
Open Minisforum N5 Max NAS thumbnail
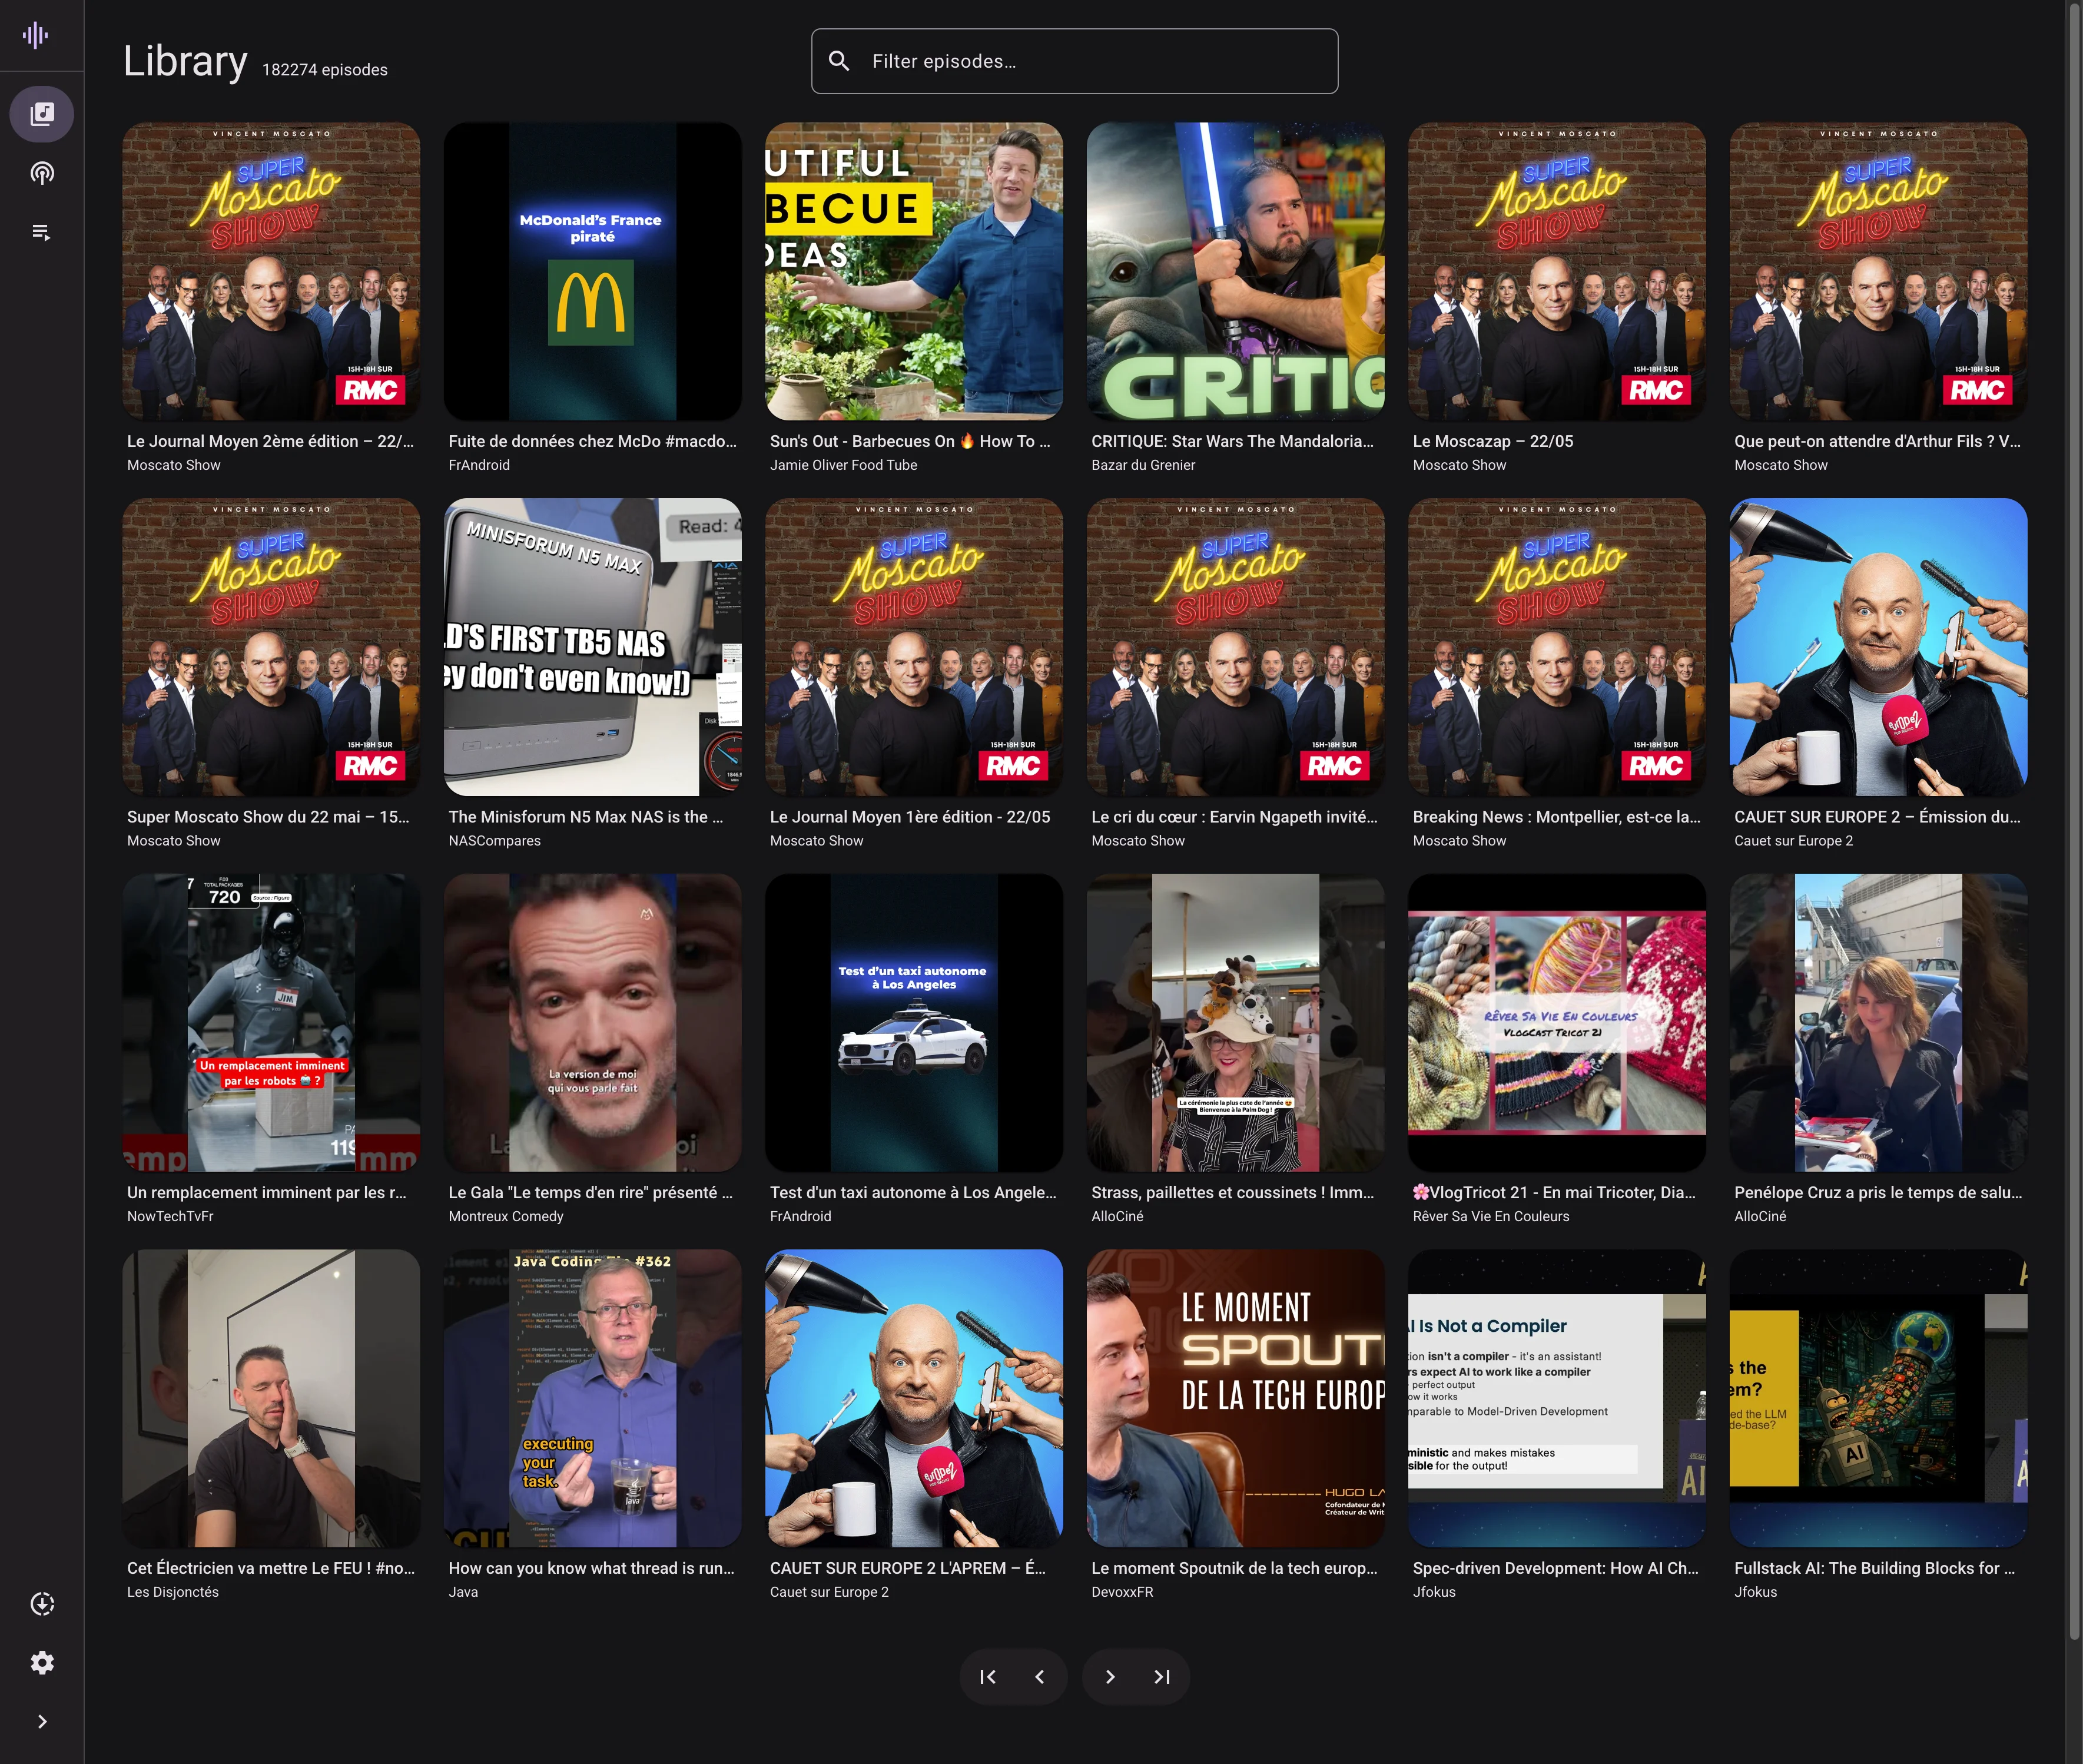[593, 647]
